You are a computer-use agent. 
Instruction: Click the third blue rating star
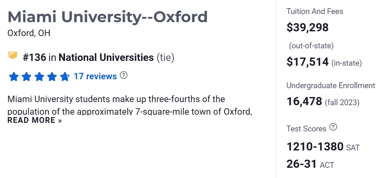(39, 77)
